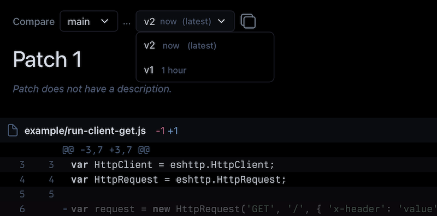Click the patch description placeholder text
This screenshot has height=216, width=437.
click(92, 89)
